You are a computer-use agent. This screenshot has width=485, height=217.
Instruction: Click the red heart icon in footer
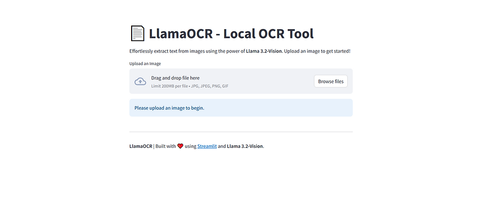180,146
